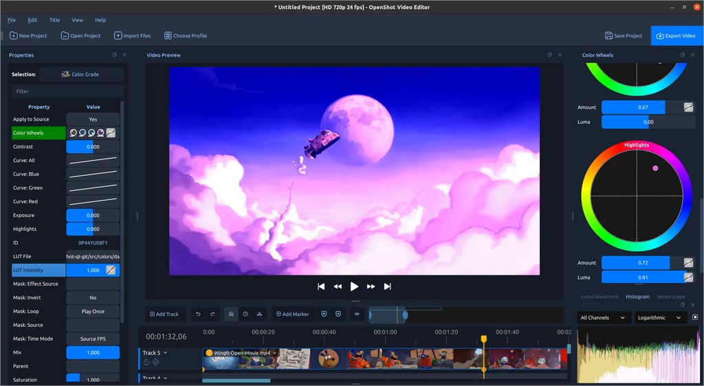This screenshot has height=386, width=704.
Task: Click curve icon next to Amount 0.72
Action: pos(688,262)
